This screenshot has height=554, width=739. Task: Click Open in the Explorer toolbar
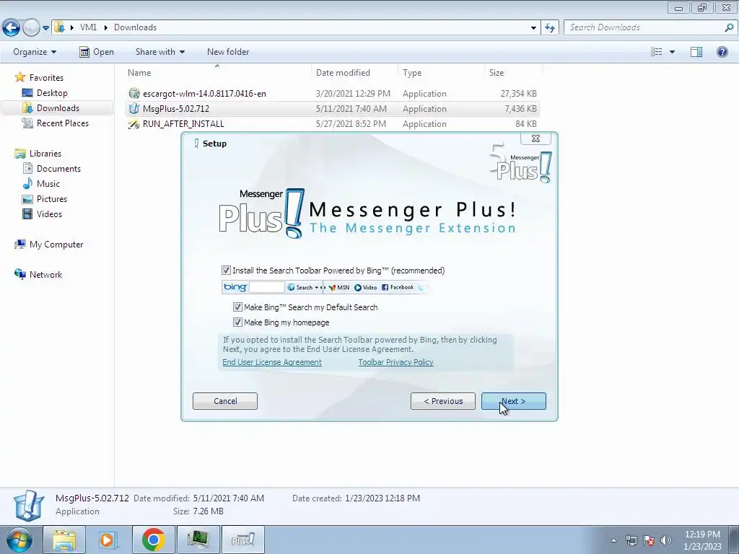(x=97, y=52)
